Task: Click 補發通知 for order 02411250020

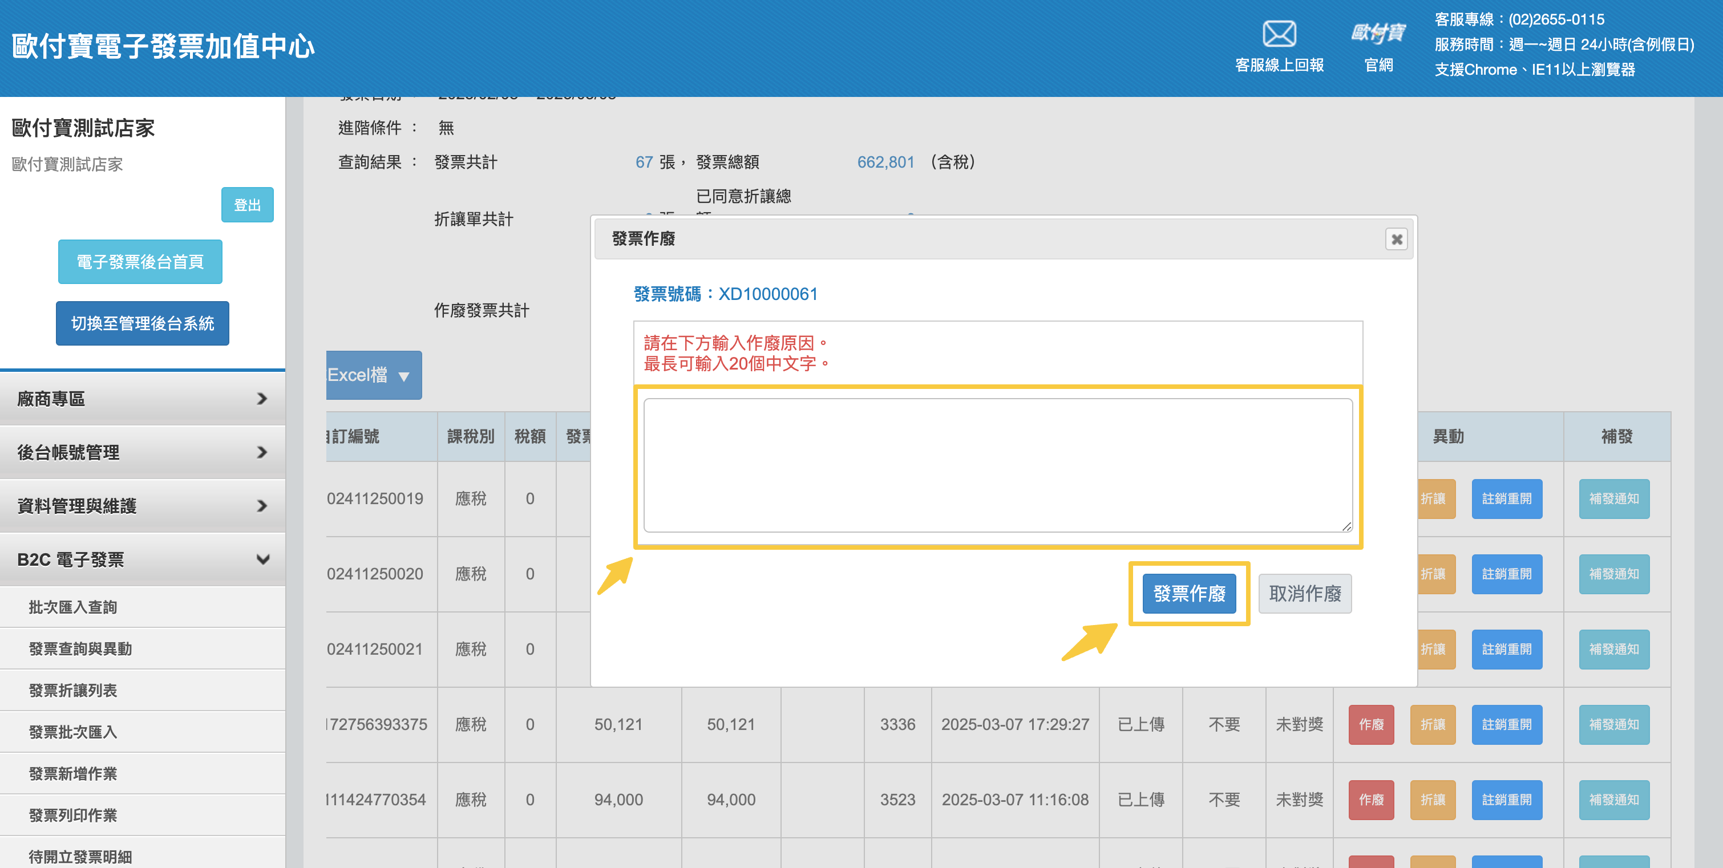Action: point(1613,574)
